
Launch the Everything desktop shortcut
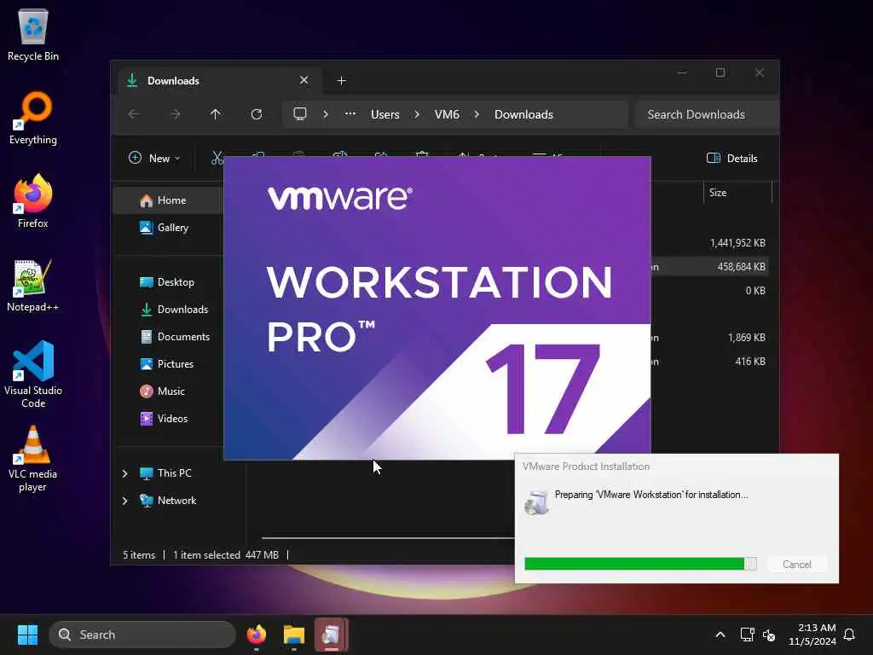(33, 118)
